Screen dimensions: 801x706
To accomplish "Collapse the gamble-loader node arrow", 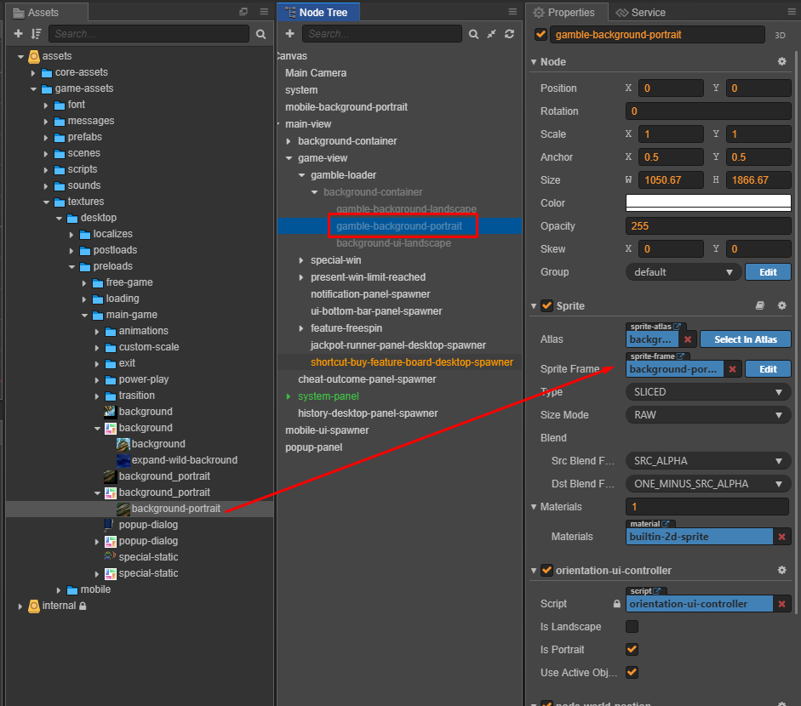I will click(x=301, y=175).
